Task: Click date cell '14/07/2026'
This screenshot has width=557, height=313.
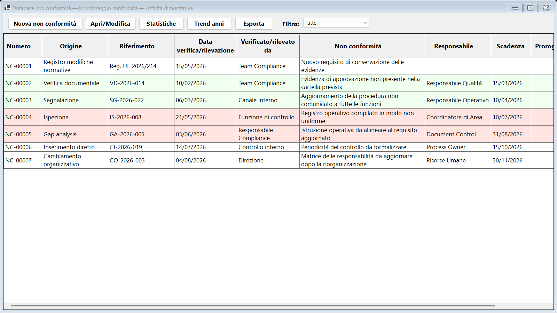Action: (205, 147)
